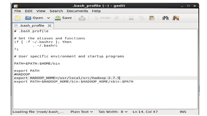
Task: Open the Search menu
Action: (x=56, y=11)
